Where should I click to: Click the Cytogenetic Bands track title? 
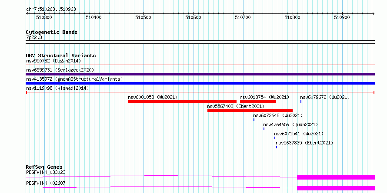(x=52, y=32)
